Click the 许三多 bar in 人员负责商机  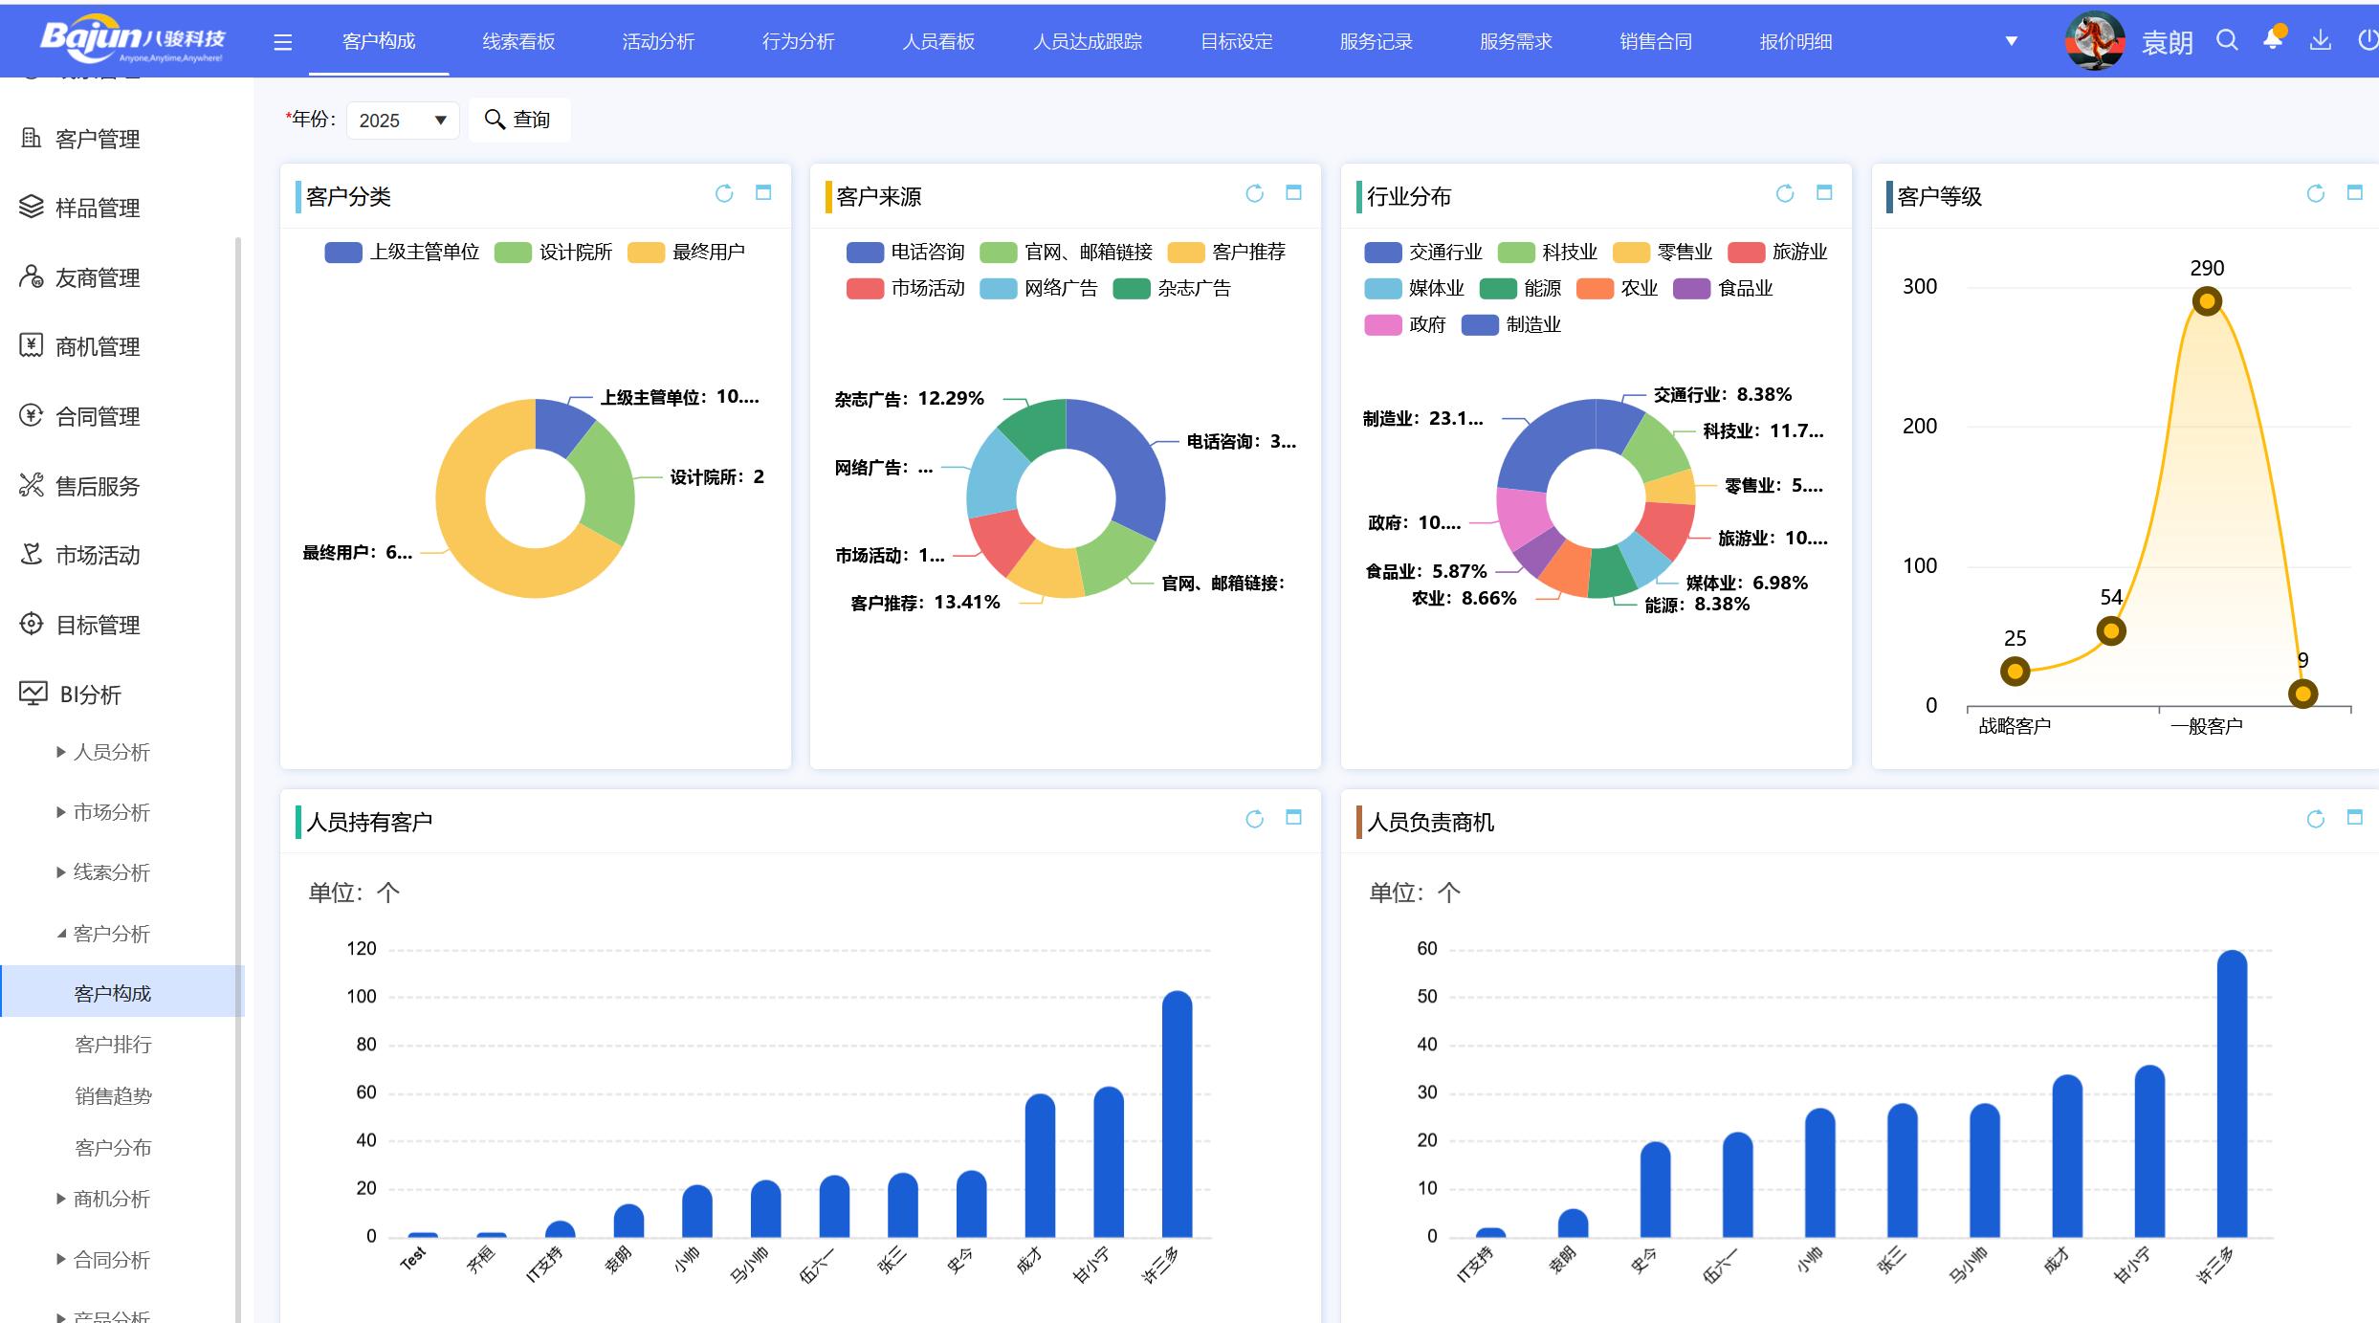pos(2231,1095)
